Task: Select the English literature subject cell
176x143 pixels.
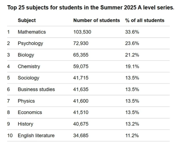Action: tap(36, 135)
